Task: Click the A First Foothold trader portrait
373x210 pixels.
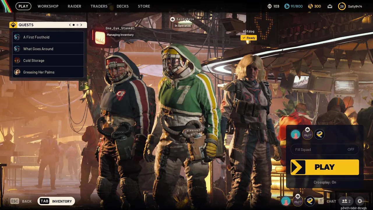Action: 17,37
